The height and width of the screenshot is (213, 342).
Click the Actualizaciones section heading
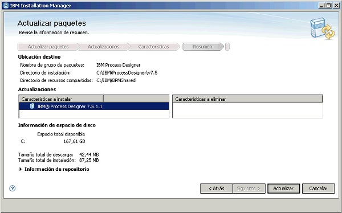coord(37,89)
